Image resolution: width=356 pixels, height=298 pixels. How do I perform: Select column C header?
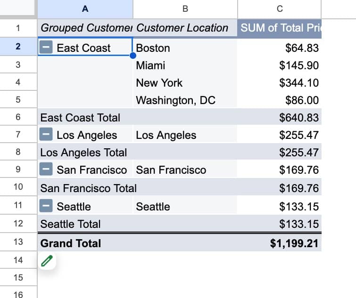tap(280, 9)
